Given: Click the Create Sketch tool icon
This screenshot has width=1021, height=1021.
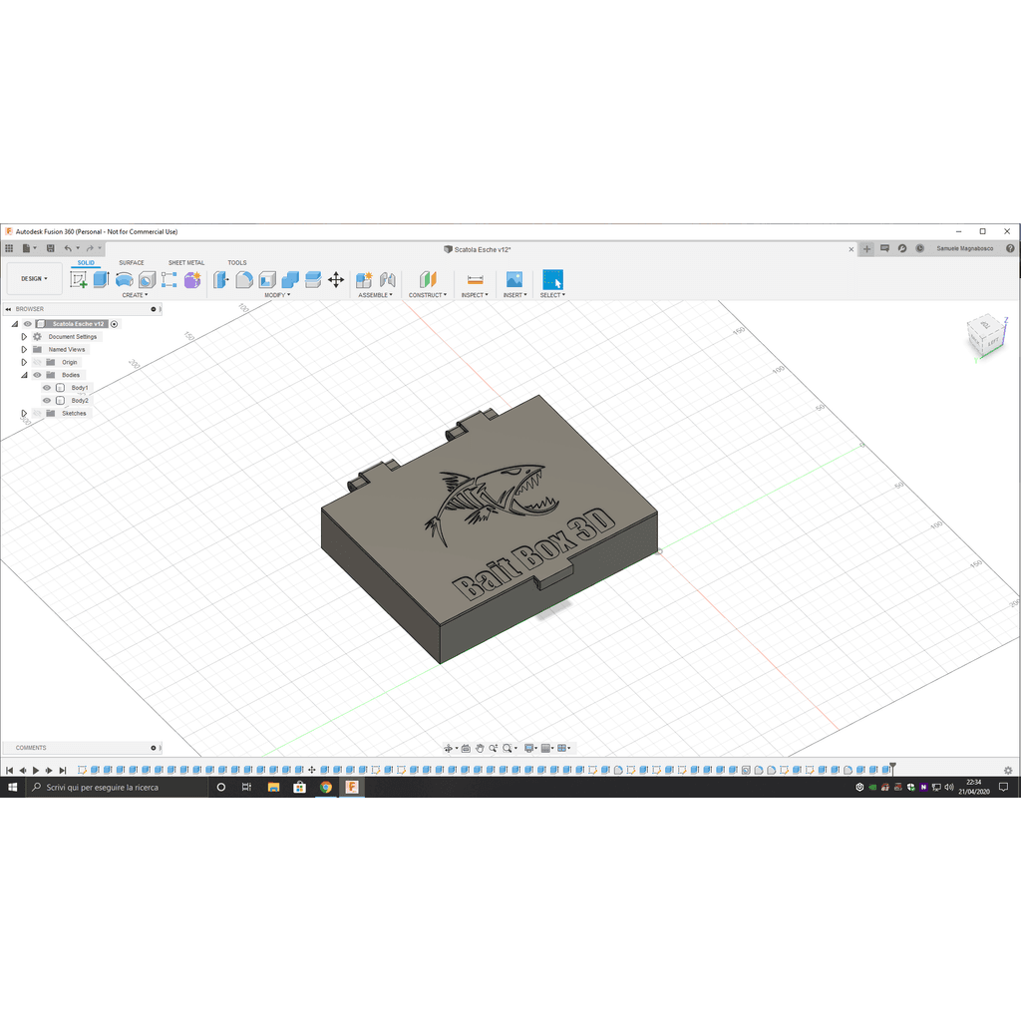Looking at the screenshot, I should [x=79, y=280].
